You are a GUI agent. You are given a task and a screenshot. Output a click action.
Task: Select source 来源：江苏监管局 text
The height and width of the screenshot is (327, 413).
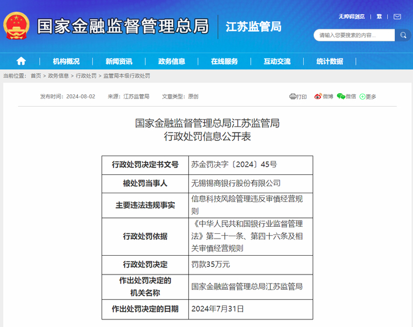129,97
